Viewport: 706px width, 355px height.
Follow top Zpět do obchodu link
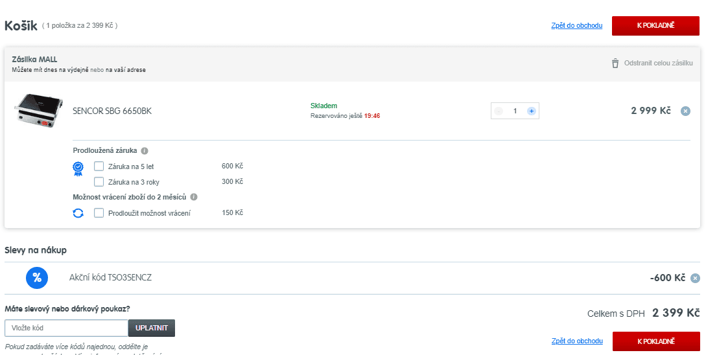[577, 26]
